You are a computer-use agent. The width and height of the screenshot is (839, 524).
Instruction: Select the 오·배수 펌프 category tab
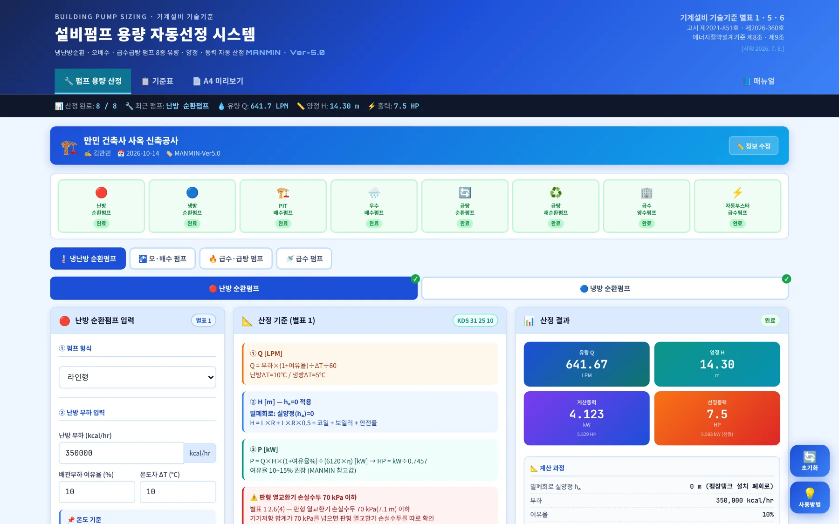(x=163, y=259)
